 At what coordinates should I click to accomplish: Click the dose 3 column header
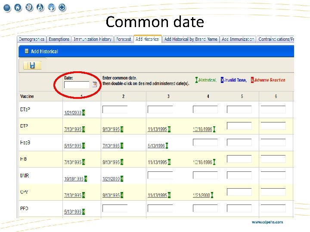tap(168, 97)
